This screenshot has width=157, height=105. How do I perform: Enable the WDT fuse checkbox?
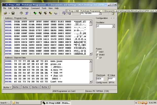pyautogui.click(x=97, y=52)
